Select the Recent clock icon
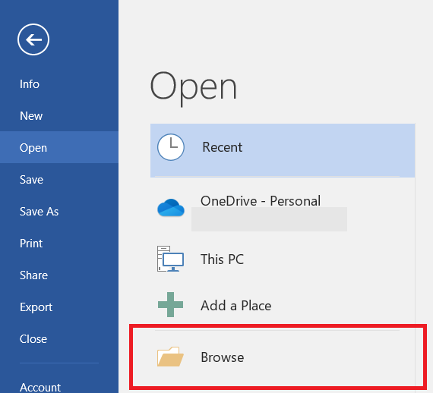 [171, 147]
